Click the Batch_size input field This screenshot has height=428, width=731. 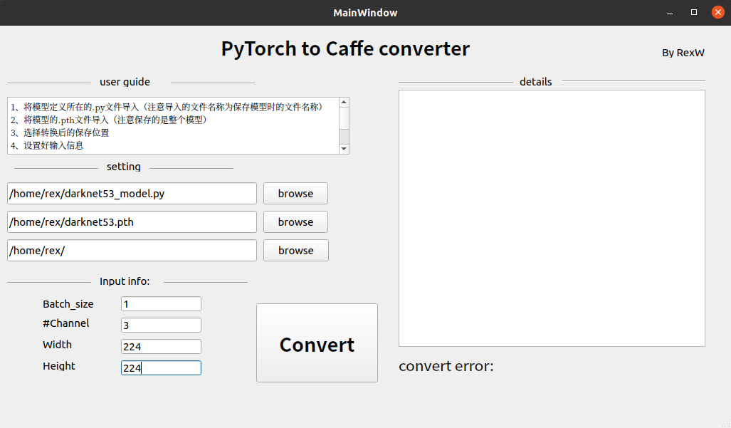[161, 304]
